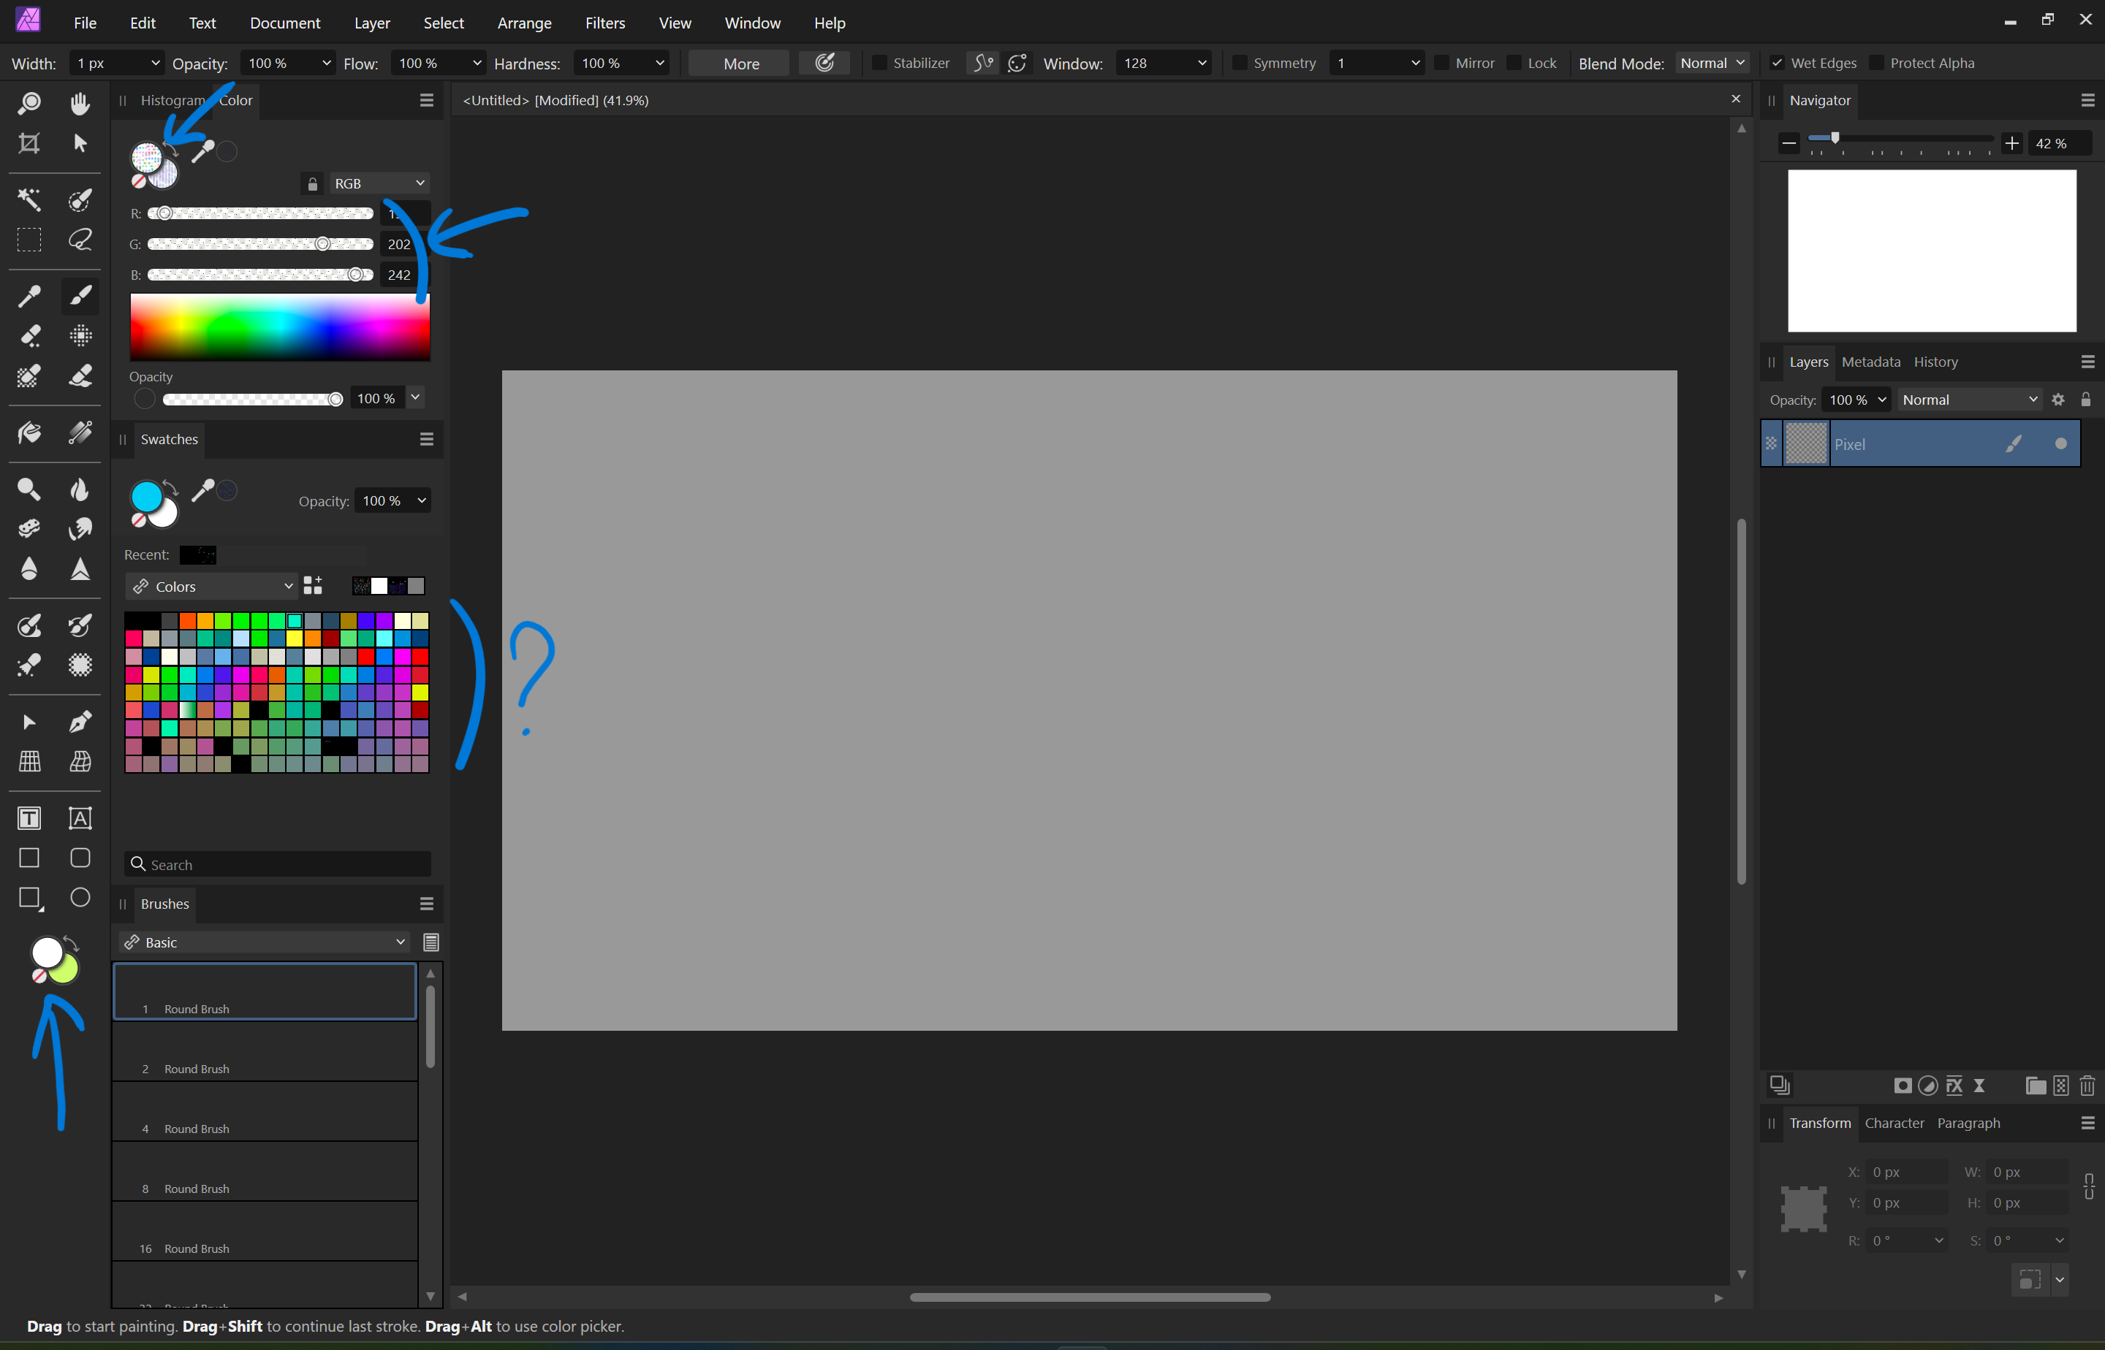Image resolution: width=2105 pixels, height=1350 pixels.
Task: Open the Filters menu
Action: [605, 23]
